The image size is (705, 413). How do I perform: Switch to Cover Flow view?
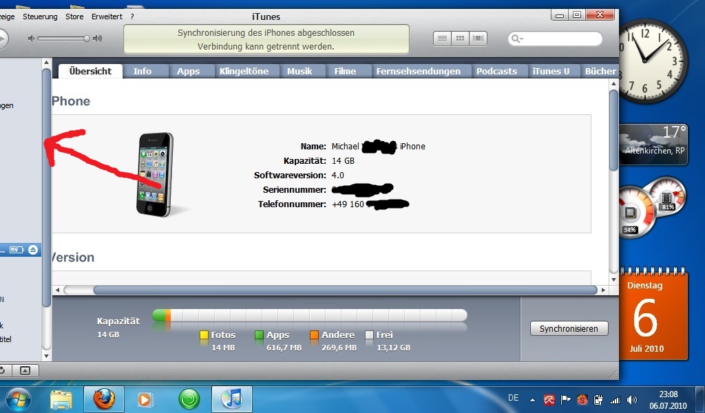pyautogui.click(x=478, y=39)
